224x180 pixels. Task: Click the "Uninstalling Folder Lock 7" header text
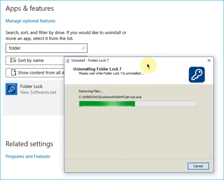[x=97, y=69]
